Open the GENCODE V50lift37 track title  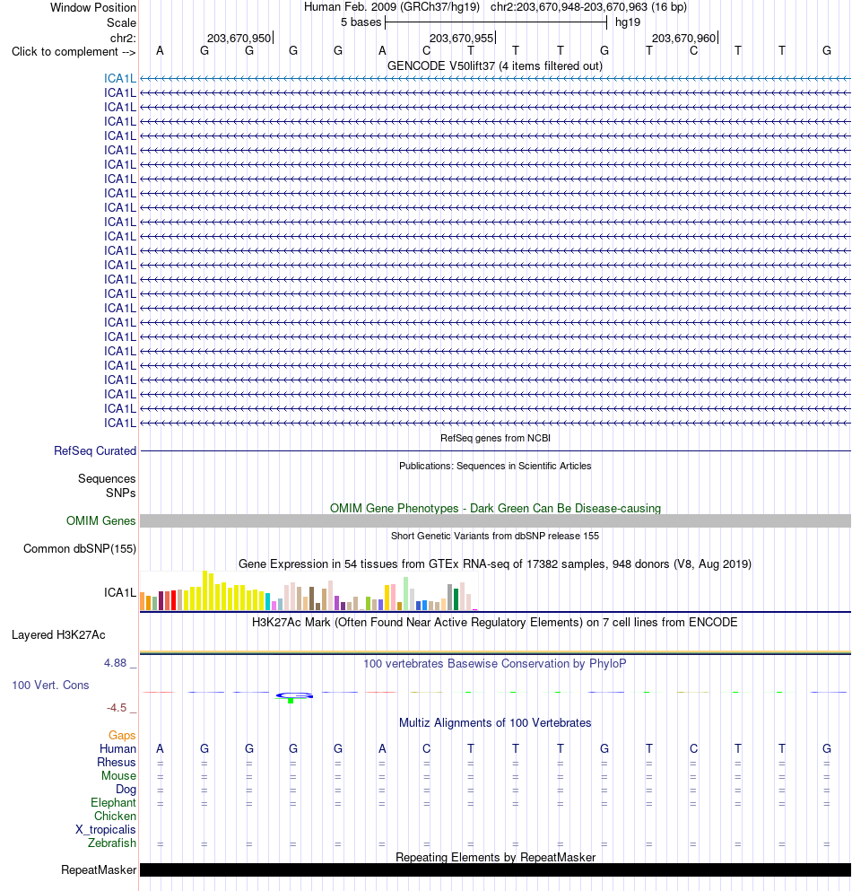pos(495,66)
